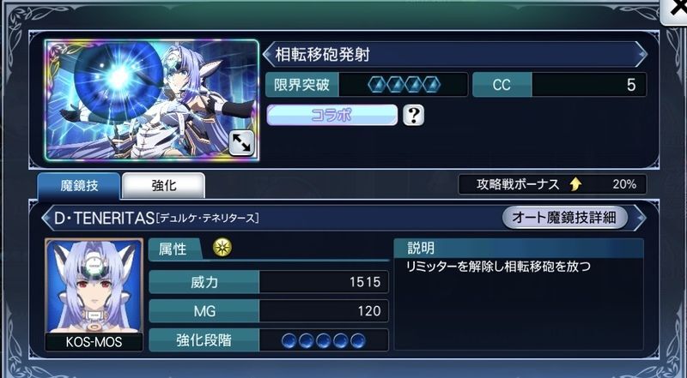Expand the card artwork with the arrows icon

pos(241,142)
